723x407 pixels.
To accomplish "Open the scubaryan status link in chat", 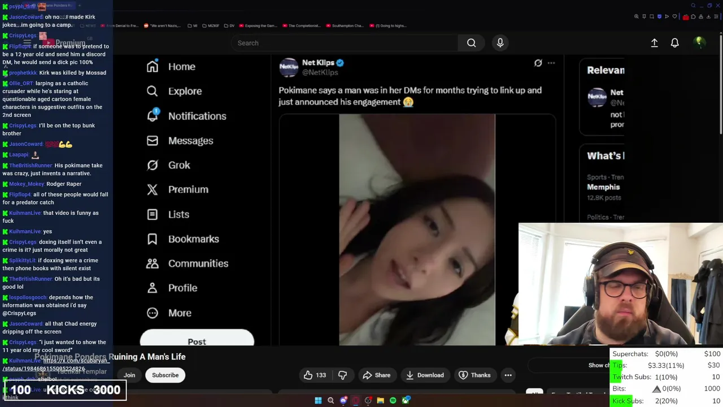I will pos(56,365).
